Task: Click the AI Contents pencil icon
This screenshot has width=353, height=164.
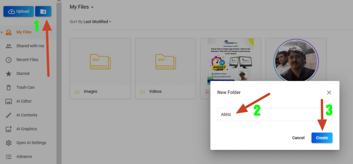Action: pyautogui.click(x=8, y=115)
